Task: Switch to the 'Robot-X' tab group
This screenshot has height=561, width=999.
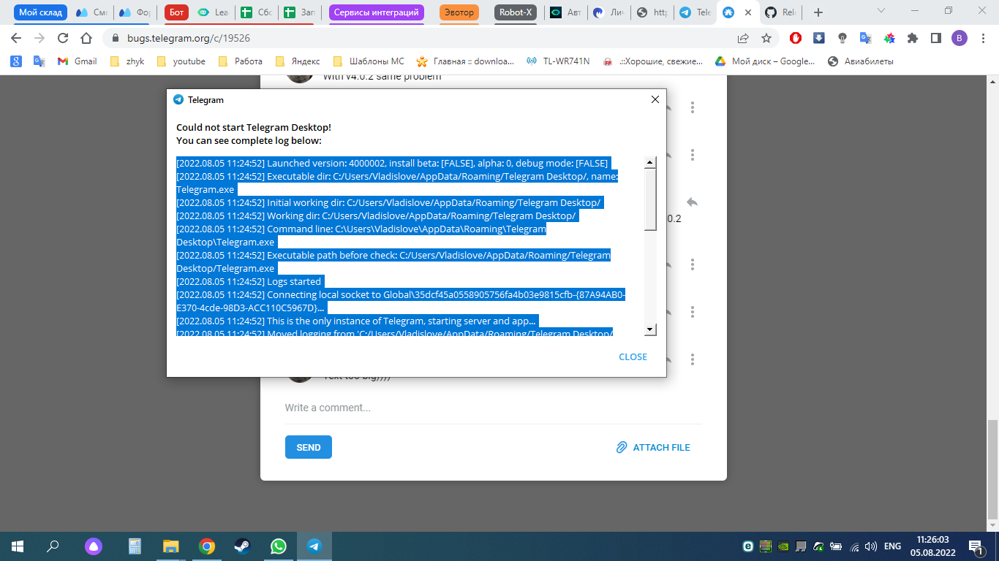Action: click(516, 12)
